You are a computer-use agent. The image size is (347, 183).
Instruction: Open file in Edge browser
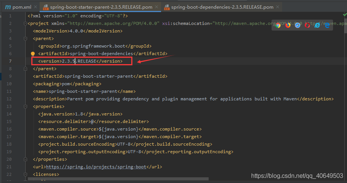point(327,25)
